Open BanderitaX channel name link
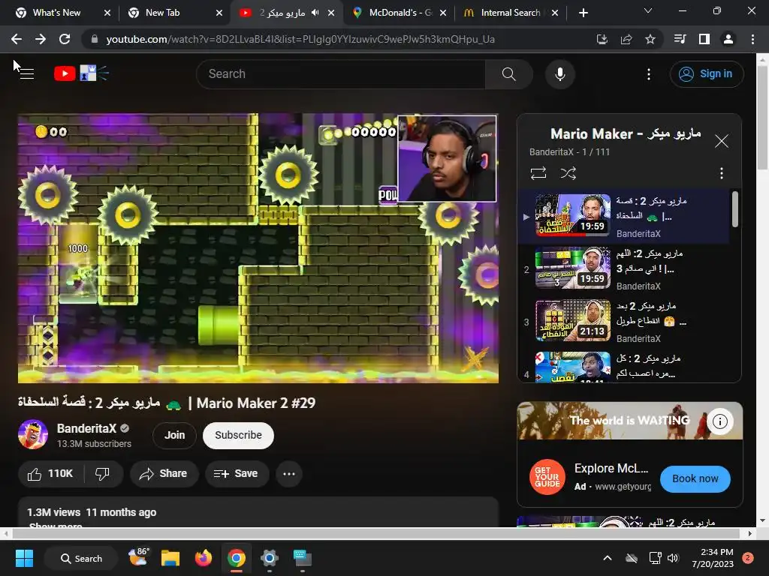This screenshot has width=769, height=576. tap(87, 428)
